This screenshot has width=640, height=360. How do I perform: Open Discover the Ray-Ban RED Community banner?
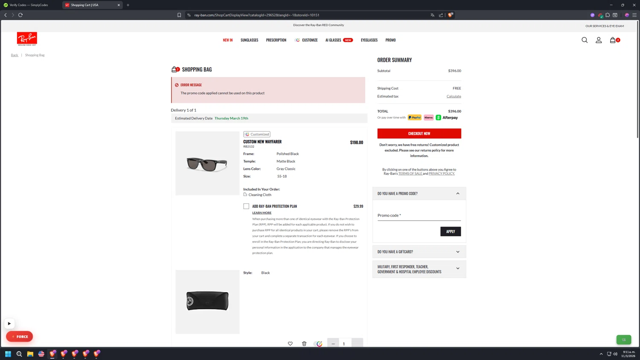[318, 25]
